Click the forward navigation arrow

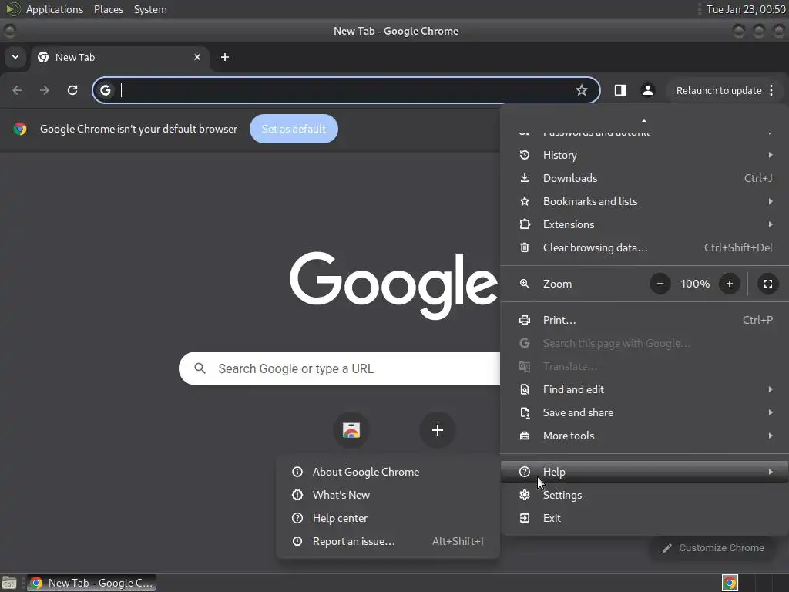[45, 90]
